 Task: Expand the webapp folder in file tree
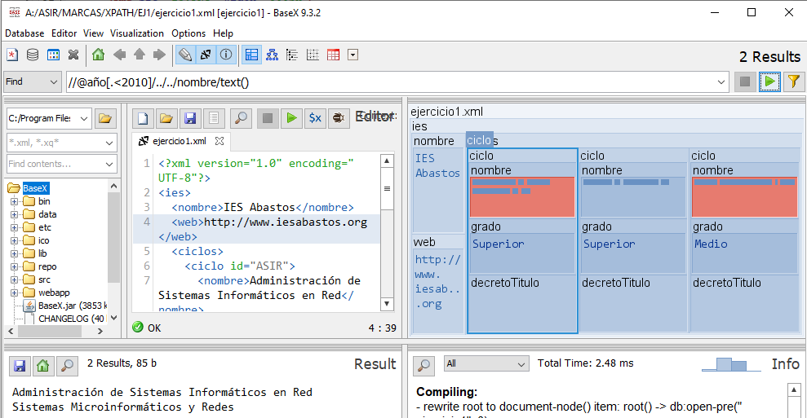tap(14, 293)
